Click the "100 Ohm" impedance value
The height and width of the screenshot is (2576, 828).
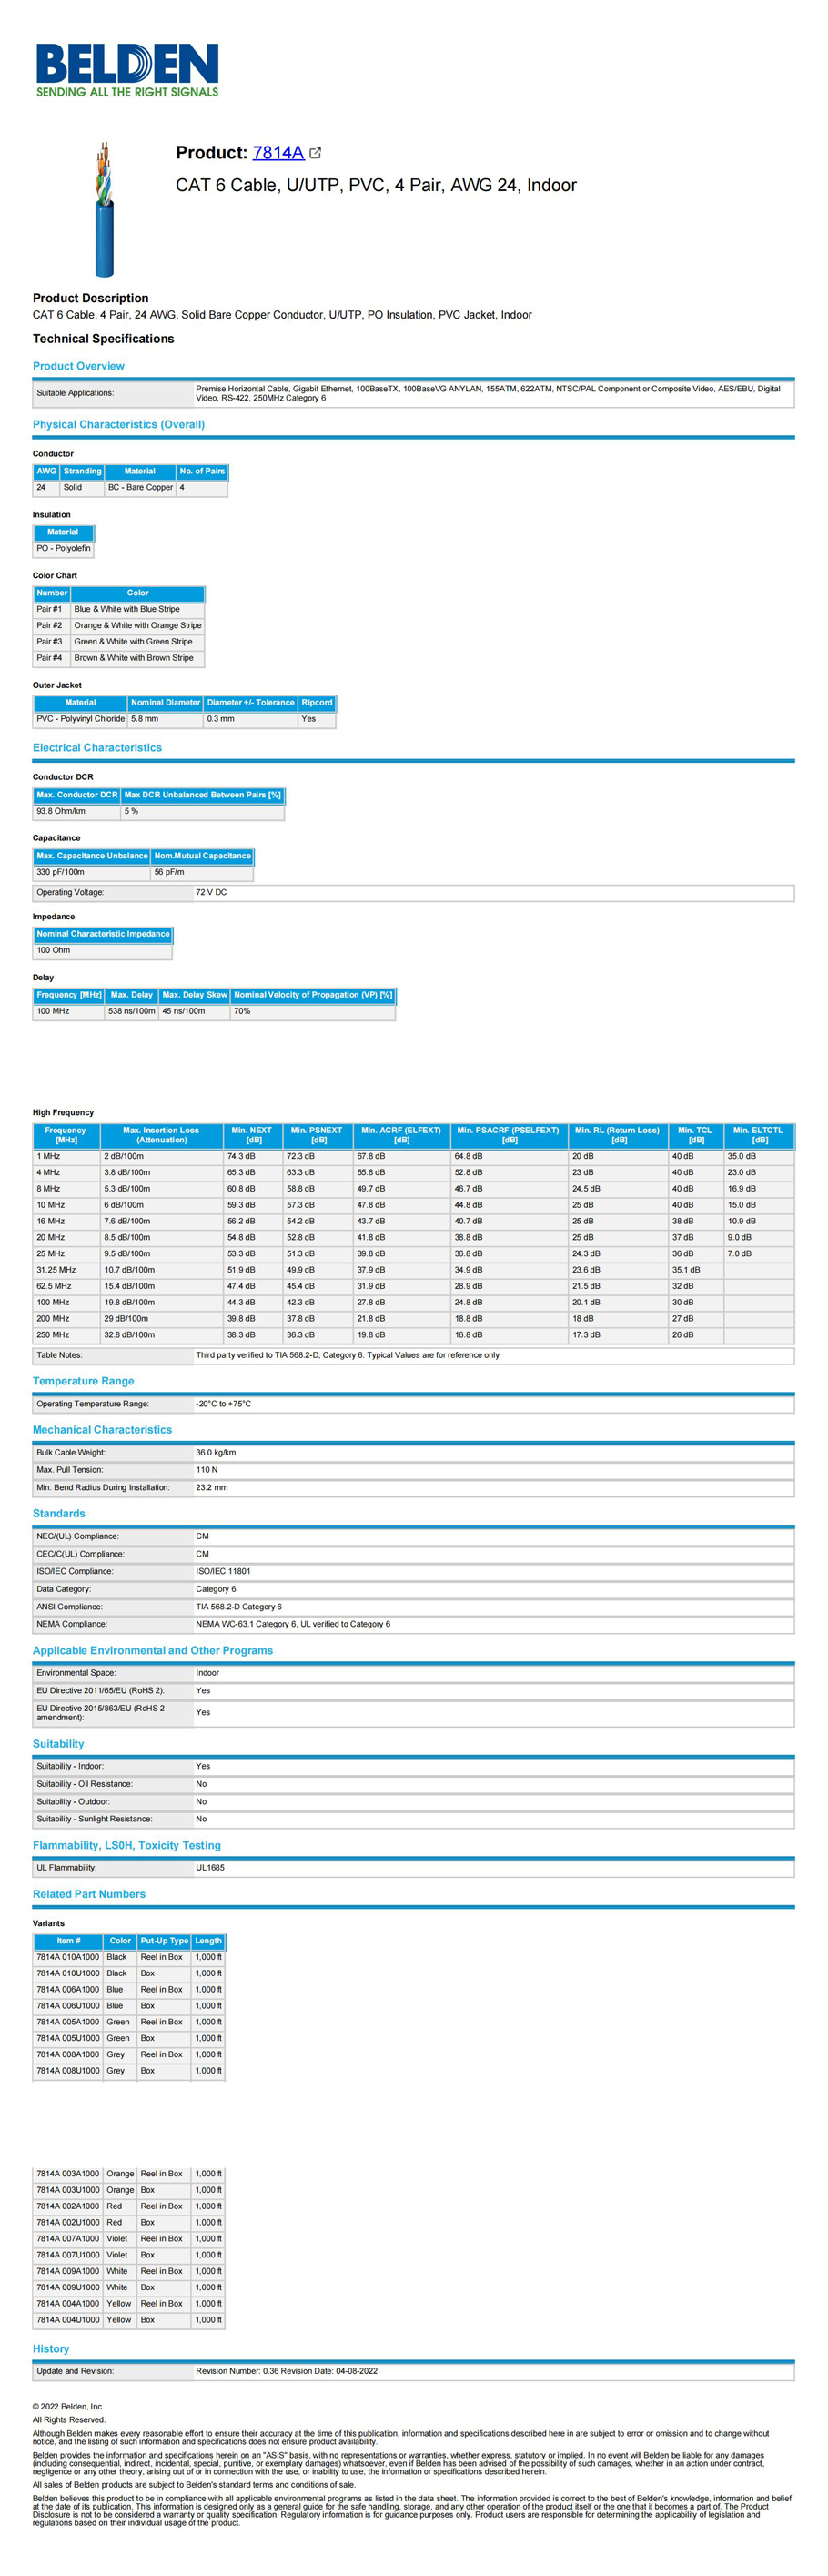tap(103, 951)
